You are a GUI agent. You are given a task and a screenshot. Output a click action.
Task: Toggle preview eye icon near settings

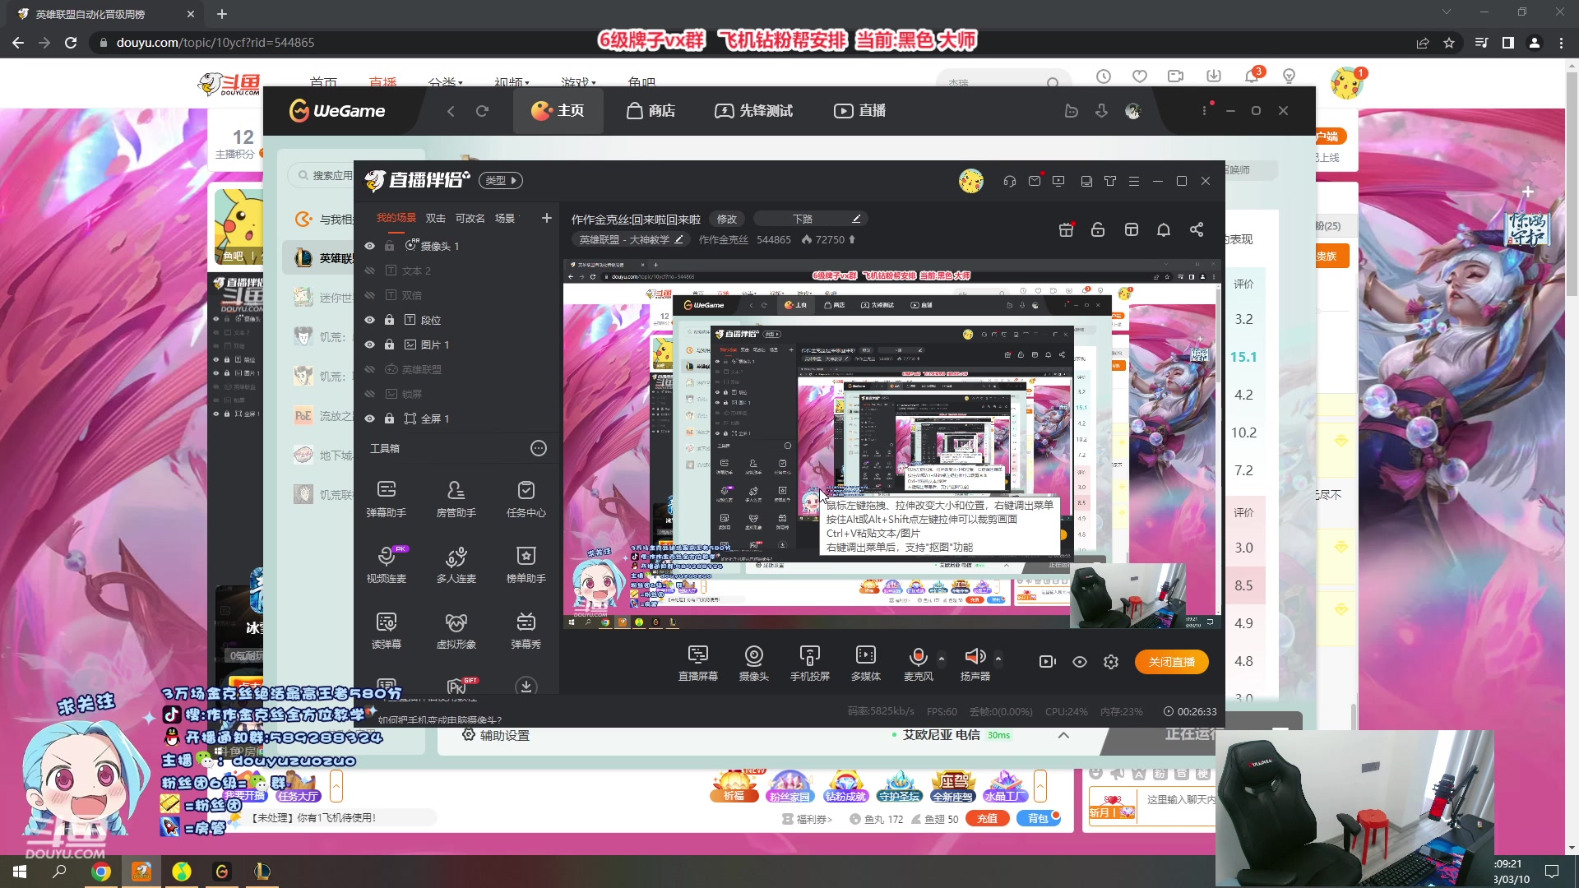click(1080, 662)
